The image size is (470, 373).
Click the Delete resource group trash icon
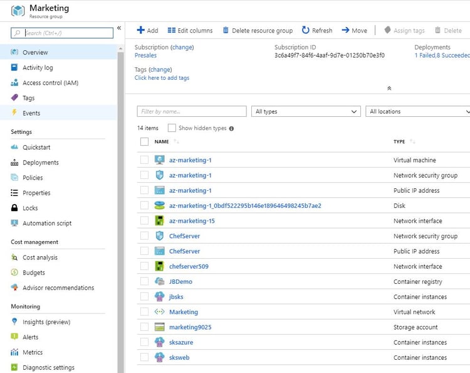pyautogui.click(x=226, y=30)
